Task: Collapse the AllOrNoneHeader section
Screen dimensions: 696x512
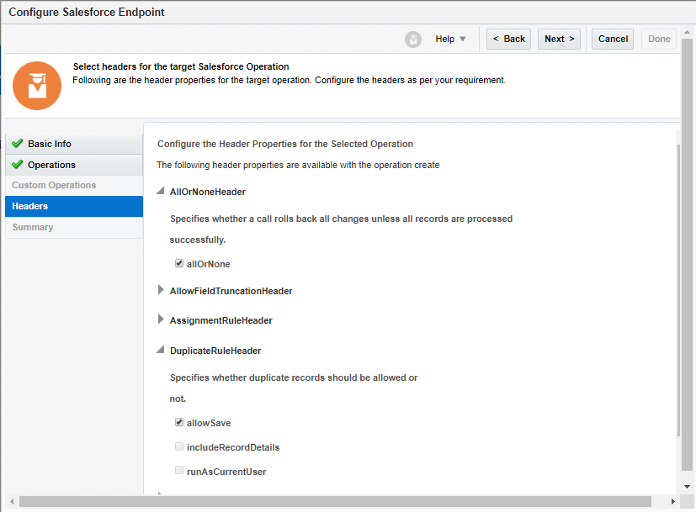Action: click(x=160, y=191)
